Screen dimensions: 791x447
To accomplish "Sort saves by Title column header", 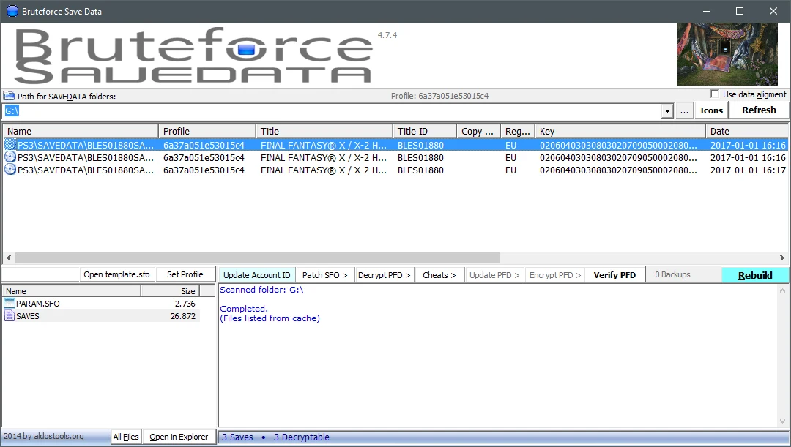I will pos(324,131).
